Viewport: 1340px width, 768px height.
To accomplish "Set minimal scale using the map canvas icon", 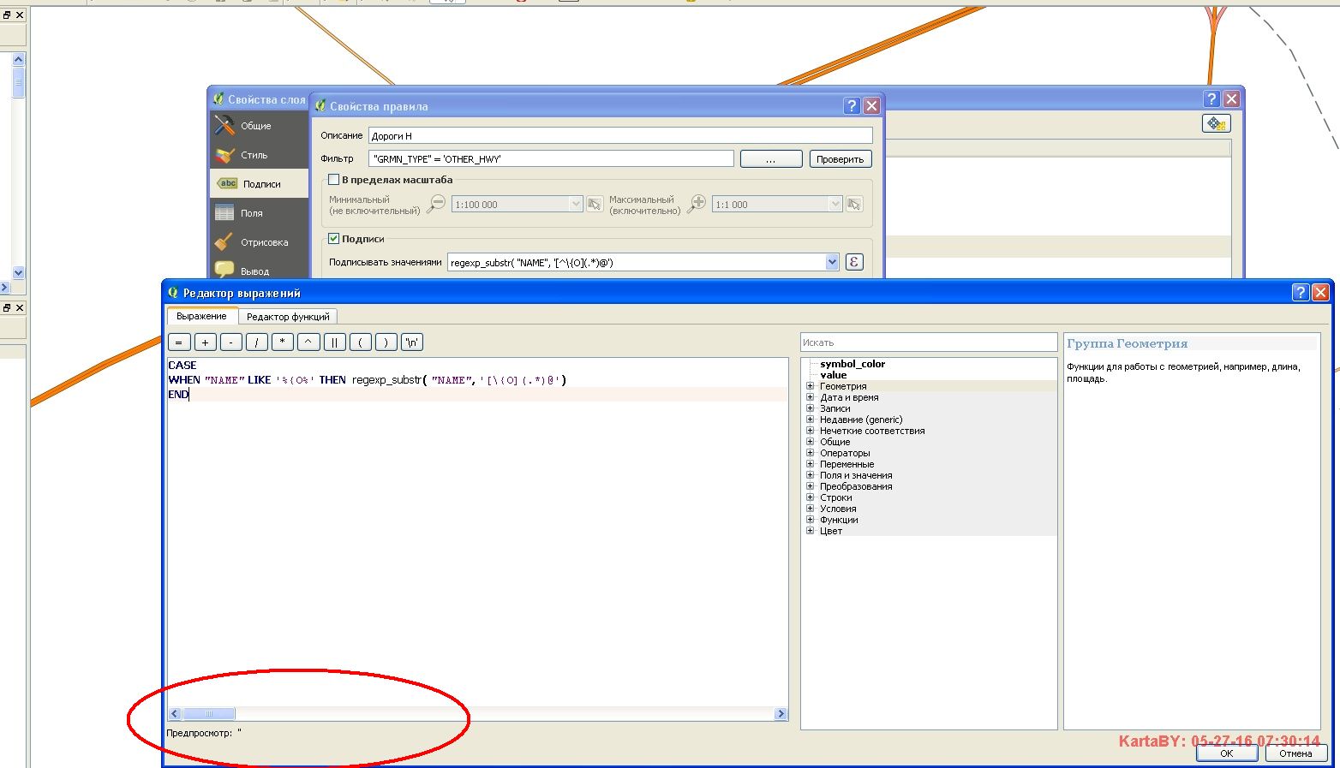I will 594,204.
